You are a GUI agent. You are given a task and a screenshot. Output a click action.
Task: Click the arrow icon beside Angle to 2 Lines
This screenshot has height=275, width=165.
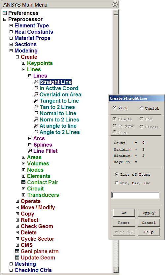36,132
